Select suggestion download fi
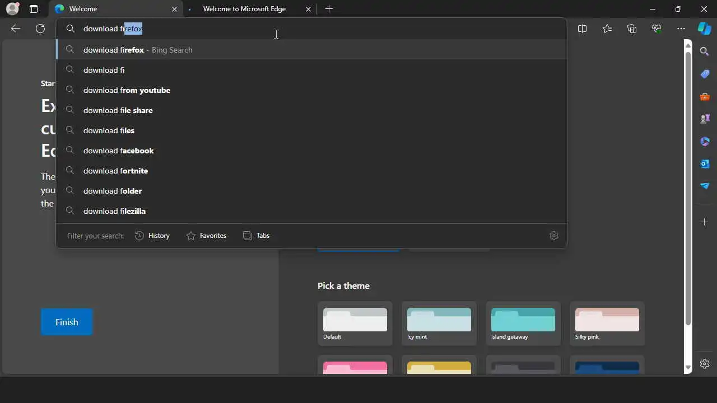 tap(311, 70)
